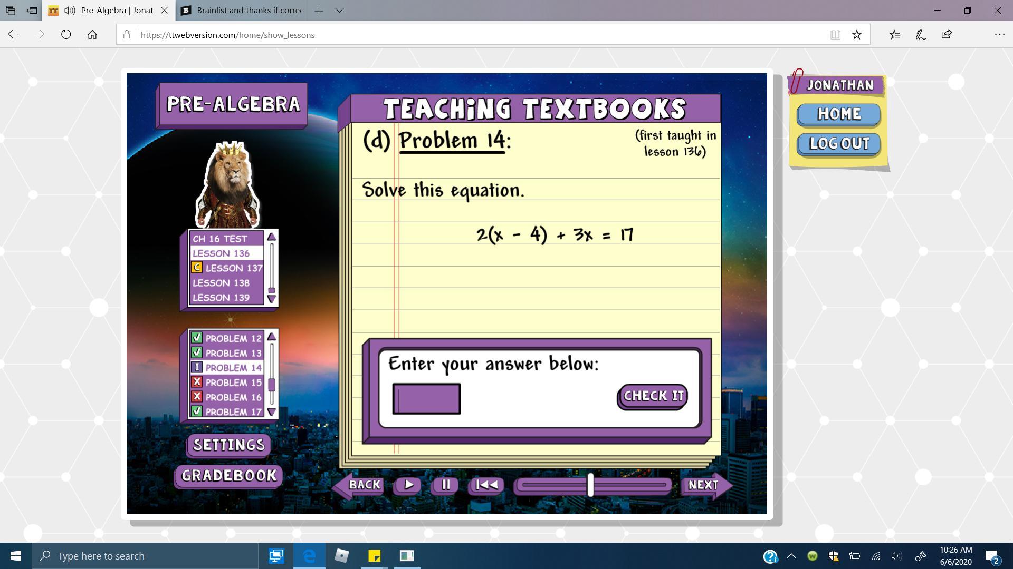Click the browser refresh icon

(x=66, y=35)
